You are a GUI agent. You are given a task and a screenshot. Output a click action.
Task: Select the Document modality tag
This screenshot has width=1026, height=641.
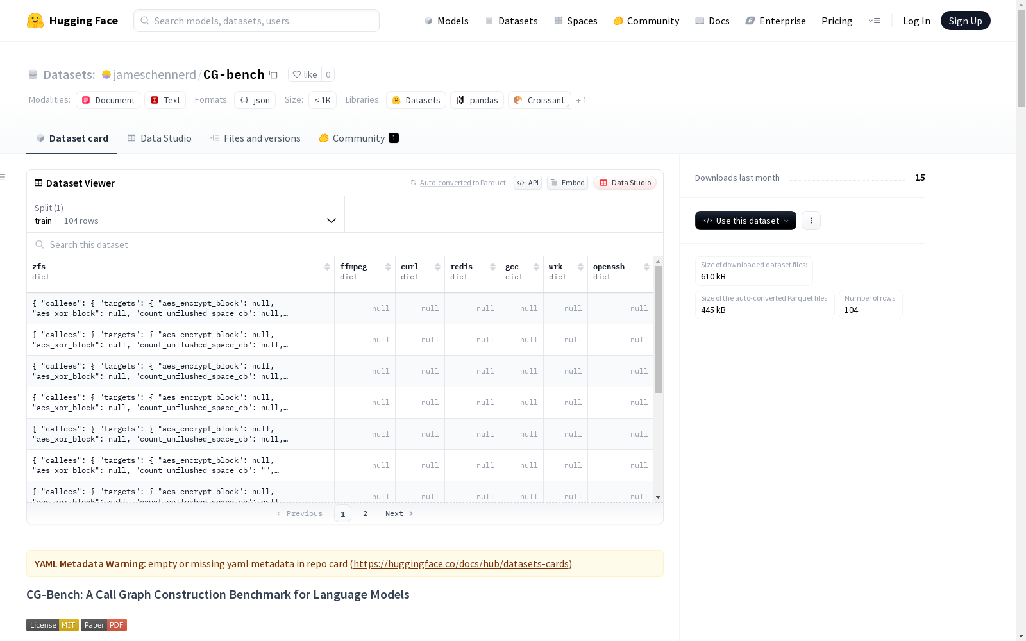(108, 100)
